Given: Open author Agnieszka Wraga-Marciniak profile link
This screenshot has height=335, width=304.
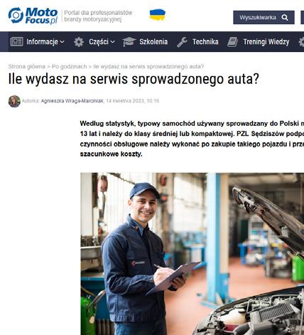Looking at the screenshot, I should pyautogui.click(x=72, y=101).
